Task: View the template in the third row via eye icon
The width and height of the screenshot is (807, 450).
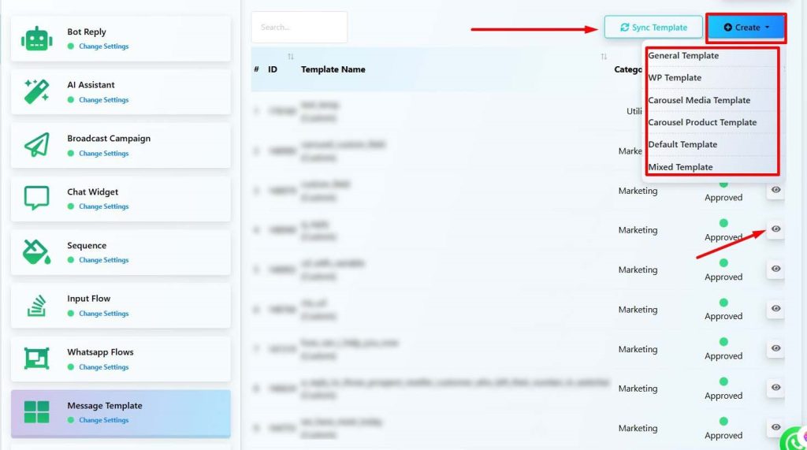Action: pos(775,190)
